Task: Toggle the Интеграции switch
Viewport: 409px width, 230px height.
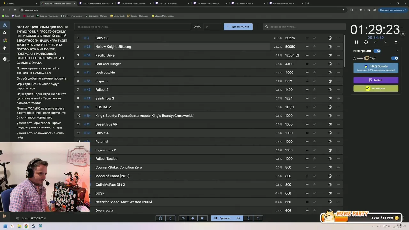Action: [x=377, y=51]
